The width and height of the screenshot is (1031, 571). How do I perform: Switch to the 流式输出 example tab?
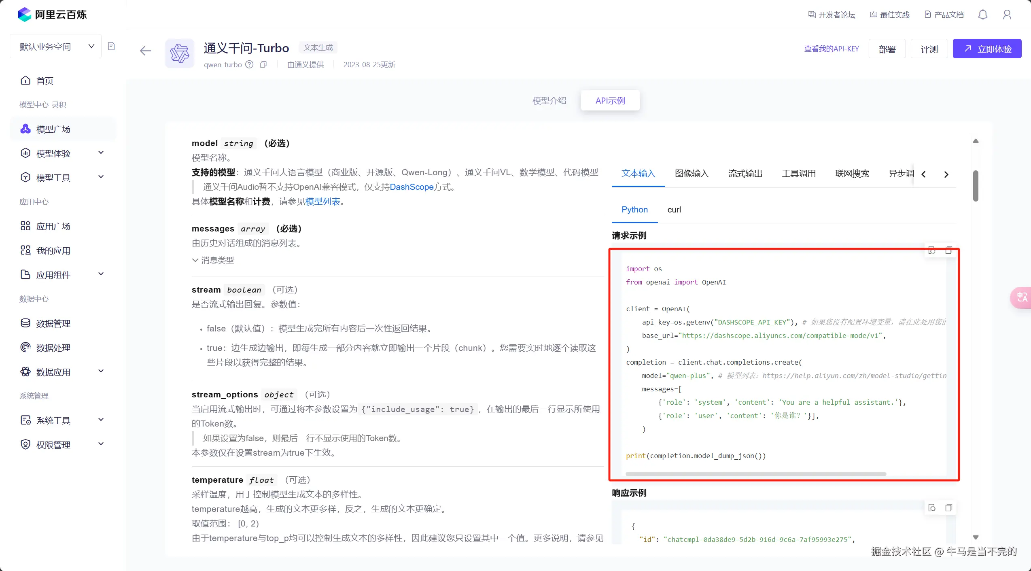(x=745, y=174)
